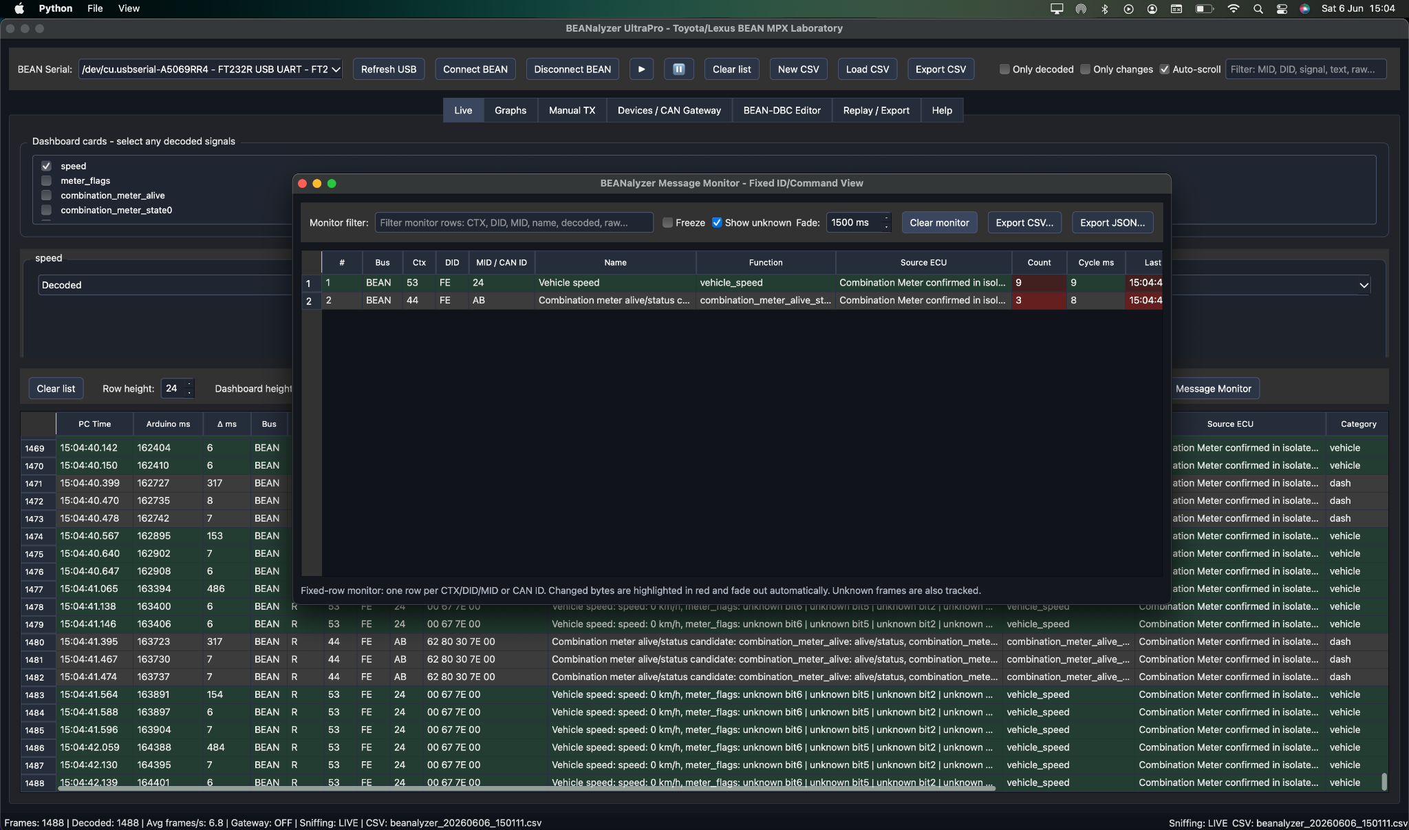This screenshot has width=1409, height=830.
Task: Open the BEAN Serial port dropdown
Action: coord(211,70)
